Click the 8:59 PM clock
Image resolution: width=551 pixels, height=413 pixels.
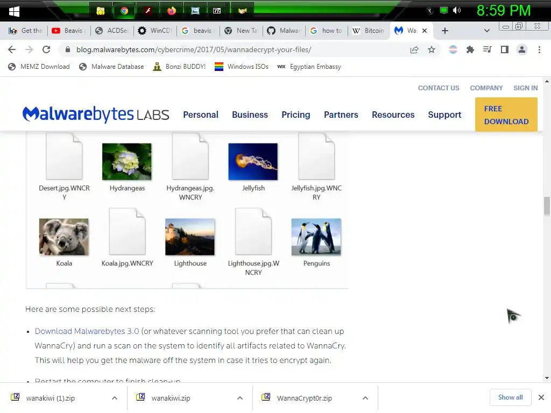[503, 11]
